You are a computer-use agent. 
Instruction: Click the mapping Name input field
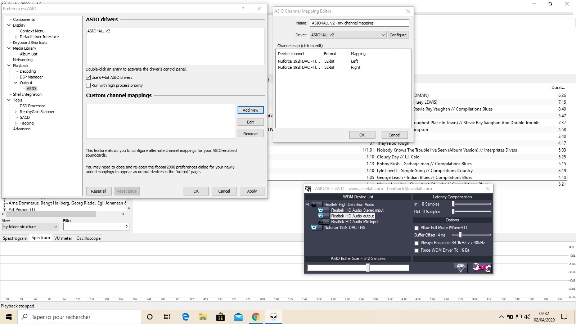(x=360, y=23)
